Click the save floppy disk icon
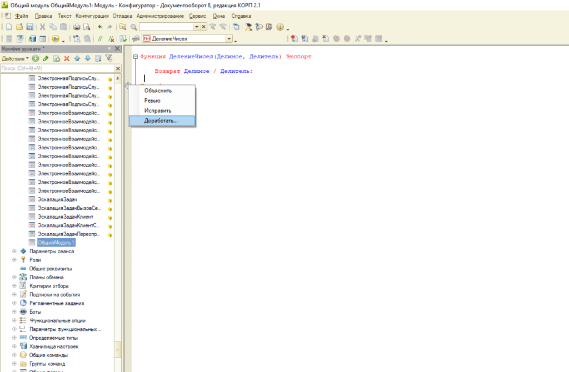 tap(30, 27)
